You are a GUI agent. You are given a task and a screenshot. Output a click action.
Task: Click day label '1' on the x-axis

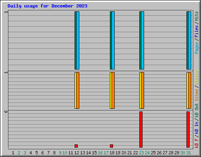pyautogui.click(x=13, y=153)
